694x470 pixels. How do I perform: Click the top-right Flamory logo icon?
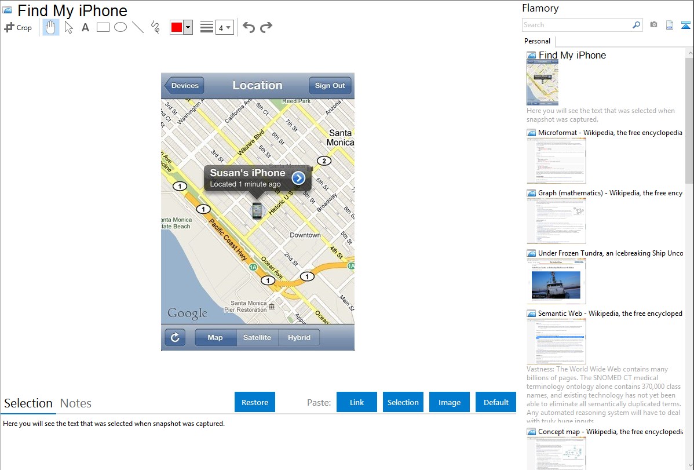click(x=685, y=25)
